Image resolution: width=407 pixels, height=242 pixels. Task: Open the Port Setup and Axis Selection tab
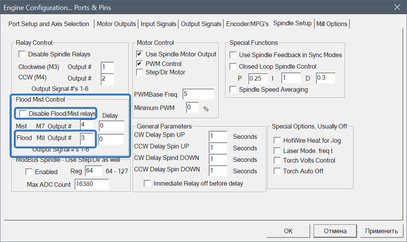[x=49, y=24]
